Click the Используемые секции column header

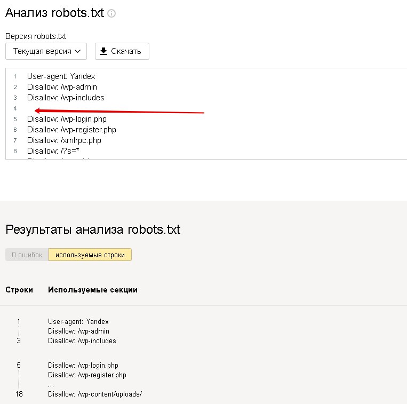[x=92, y=290]
